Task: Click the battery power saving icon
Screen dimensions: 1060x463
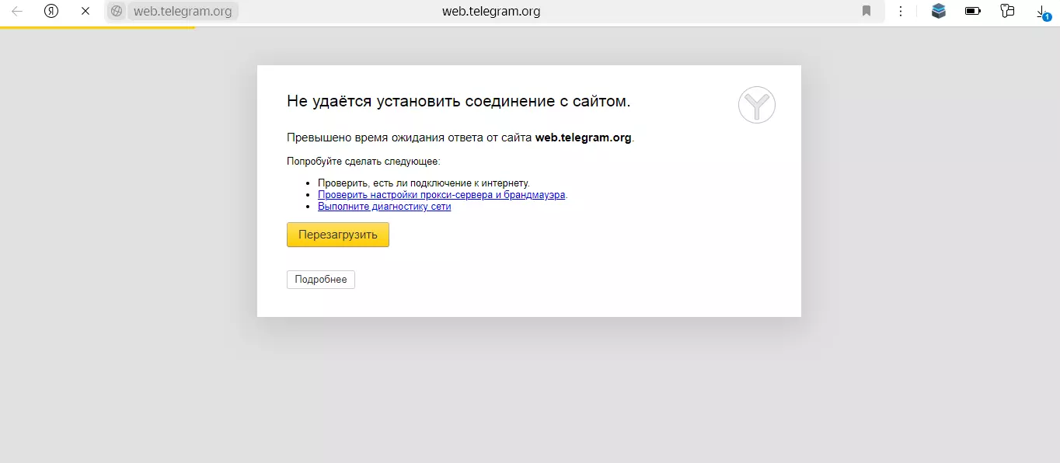Action: 972,12
